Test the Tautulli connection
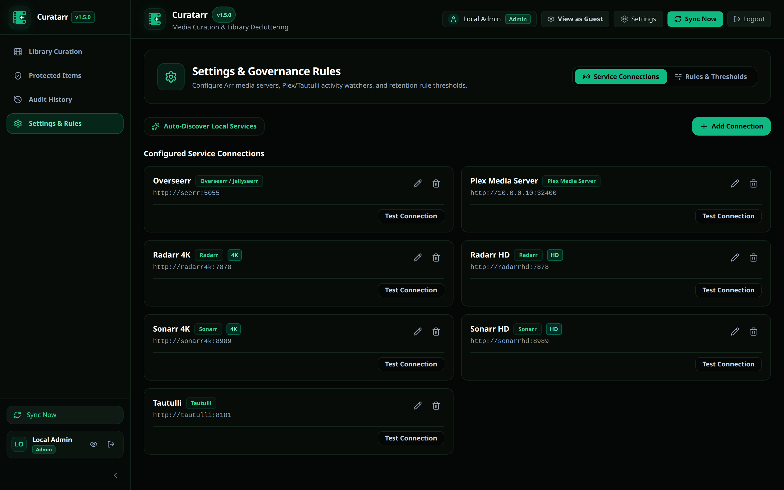This screenshot has height=490, width=784. click(x=411, y=438)
